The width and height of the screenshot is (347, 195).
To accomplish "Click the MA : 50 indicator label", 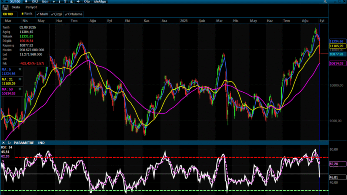I will [7, 89].
